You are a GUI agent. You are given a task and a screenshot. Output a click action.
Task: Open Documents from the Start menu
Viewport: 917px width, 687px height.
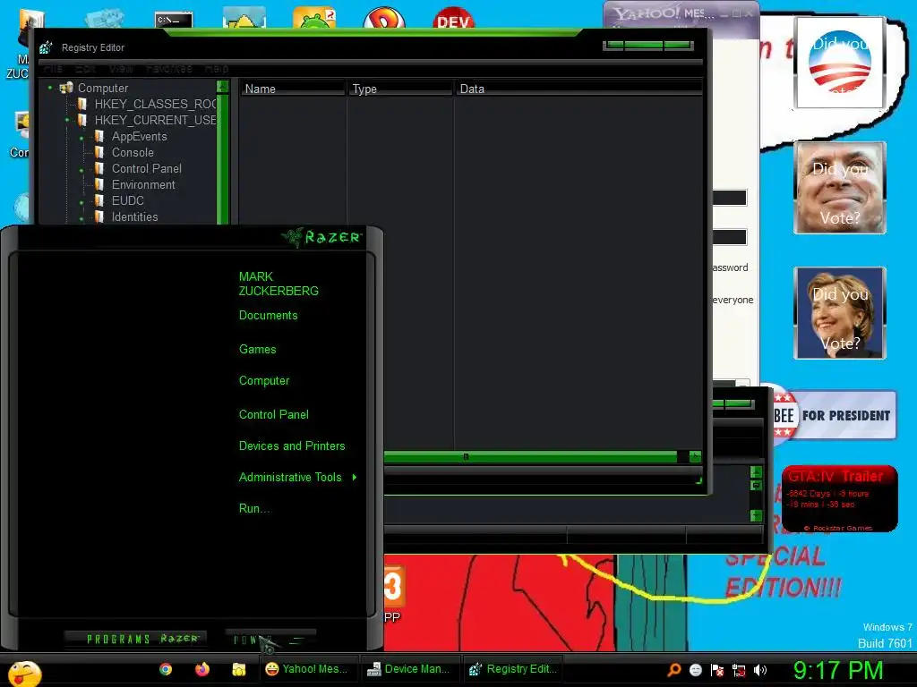(x=269, y=316)
